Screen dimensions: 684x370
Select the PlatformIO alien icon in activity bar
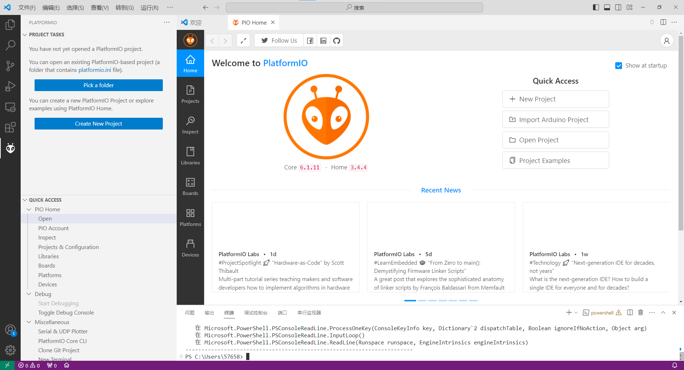(10, 148)
